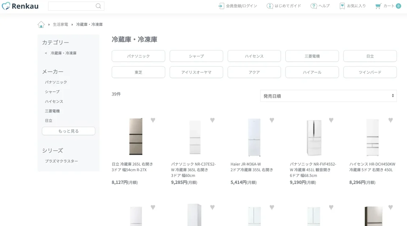Open the cart icon in header
This screenshot has width=407, height=226.
tap(378, 6)
